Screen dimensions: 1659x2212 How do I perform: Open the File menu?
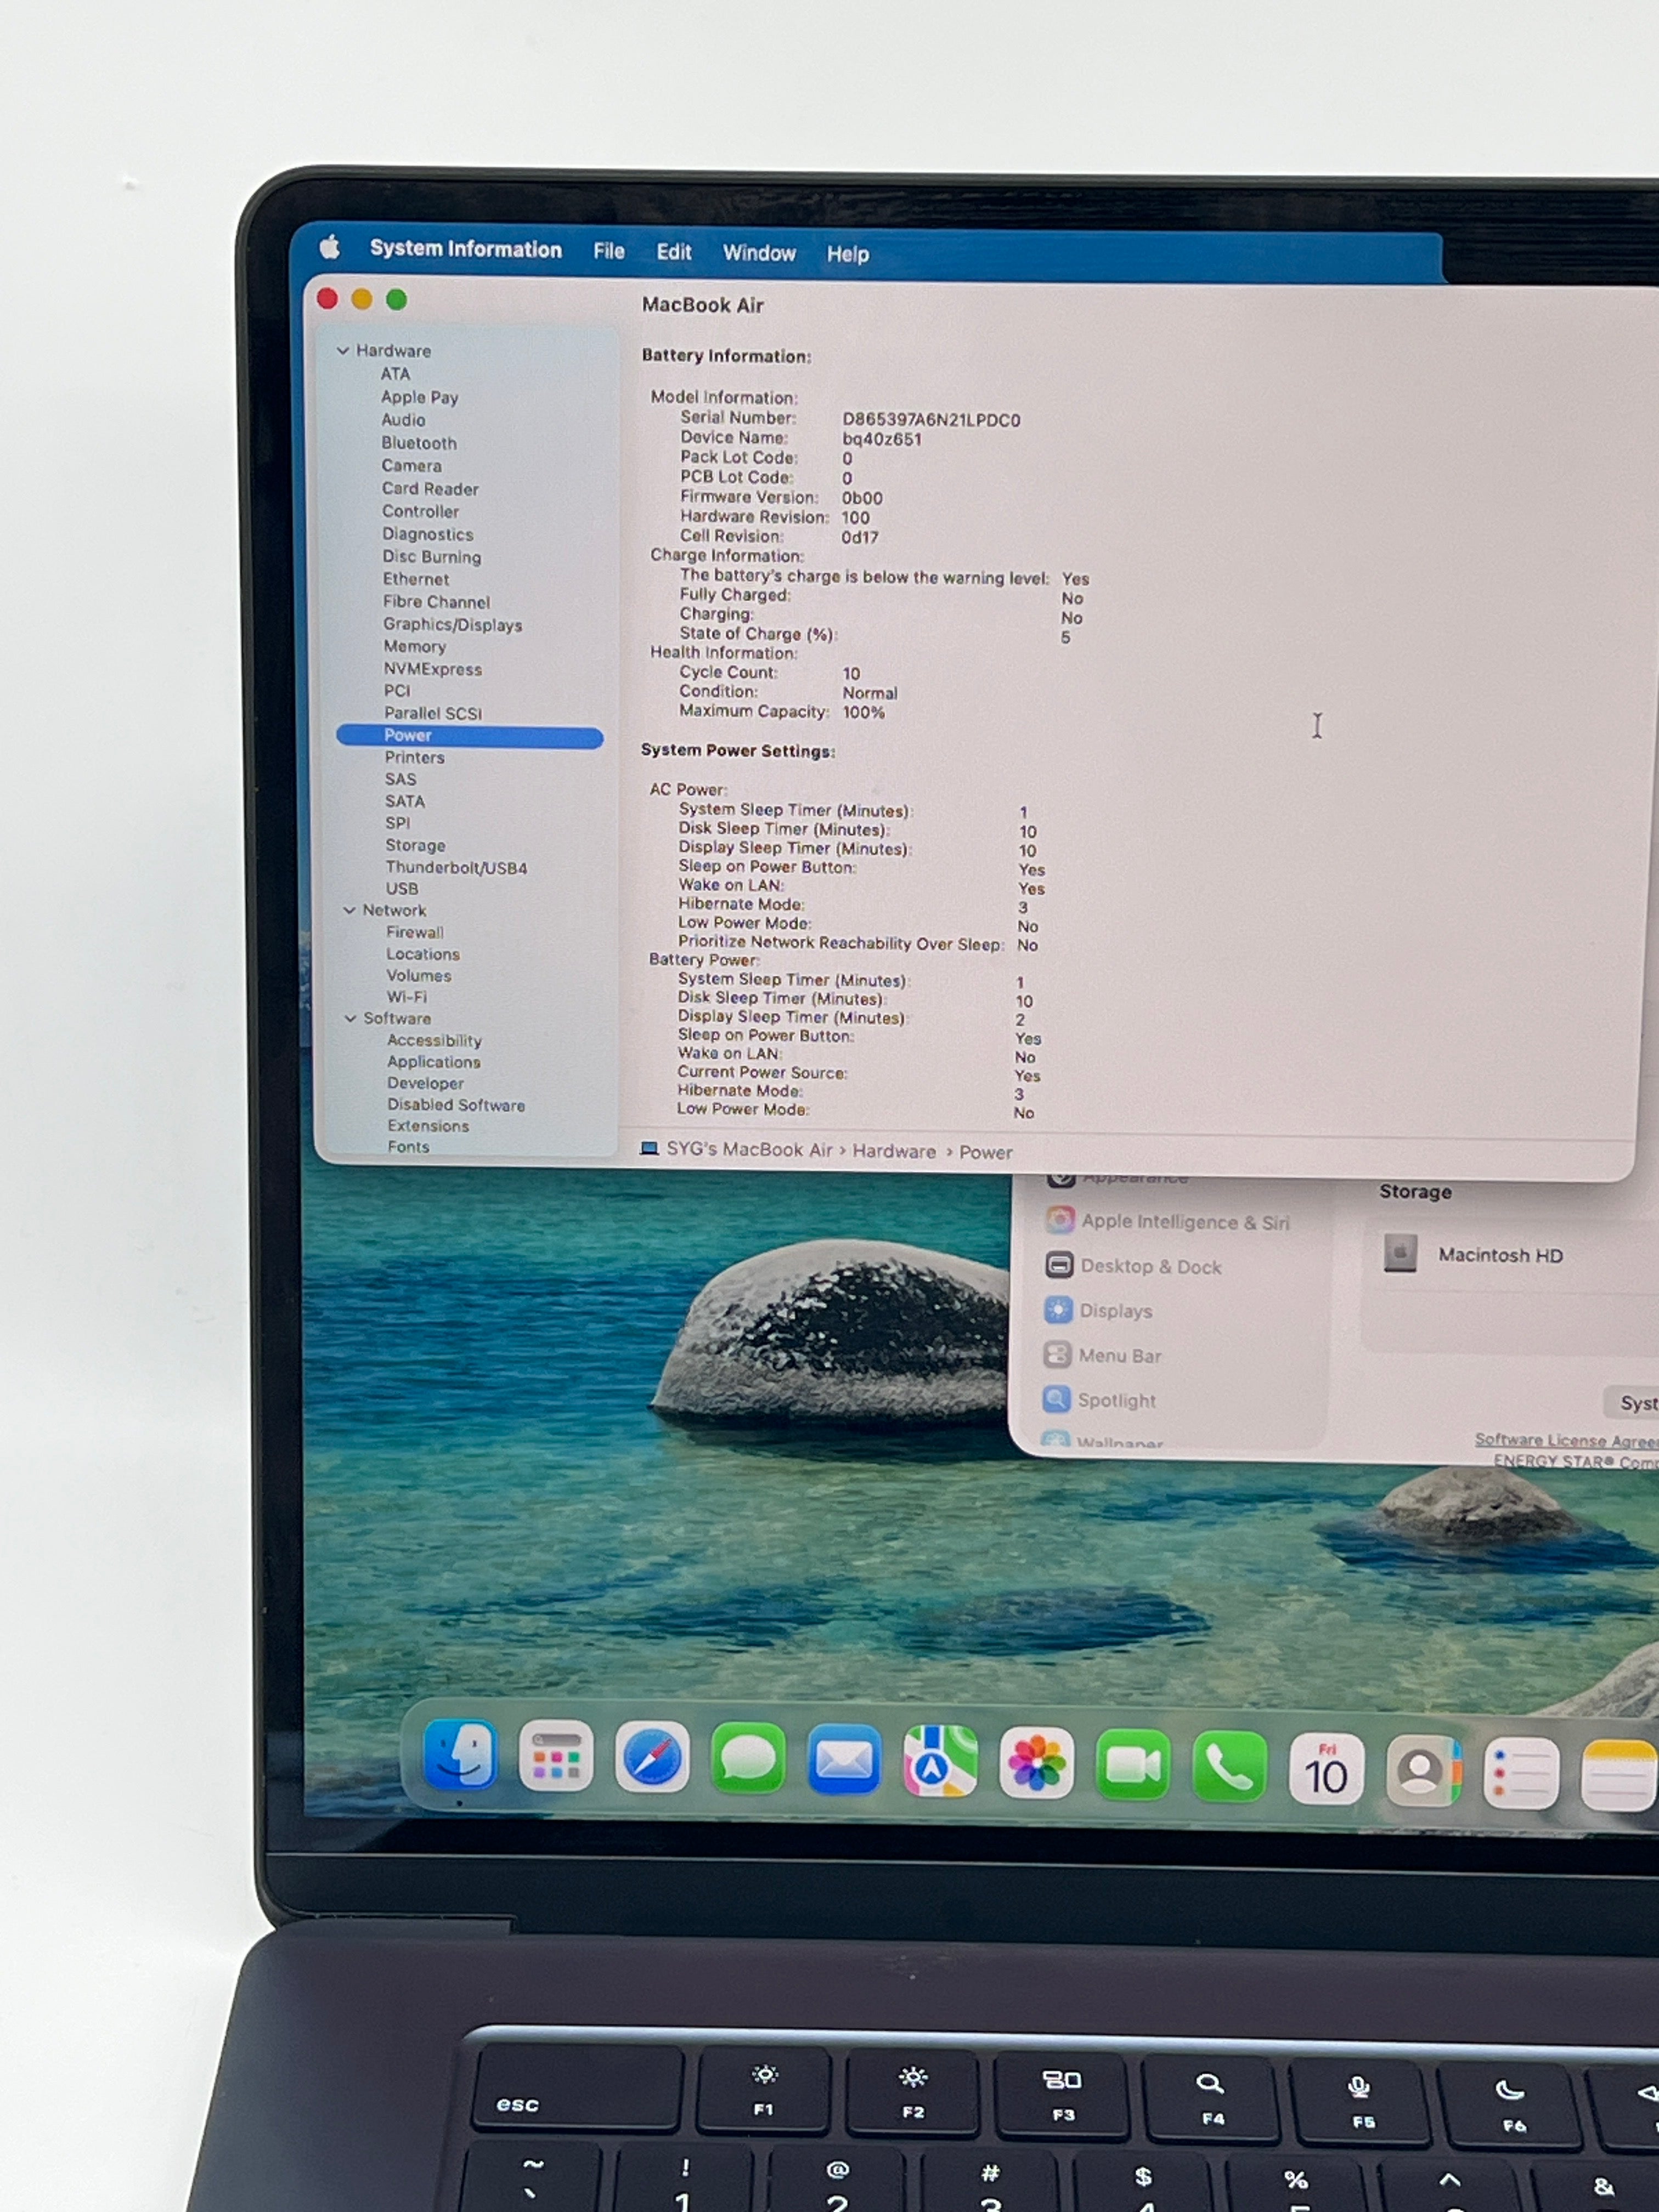click(x=609, y=251)
